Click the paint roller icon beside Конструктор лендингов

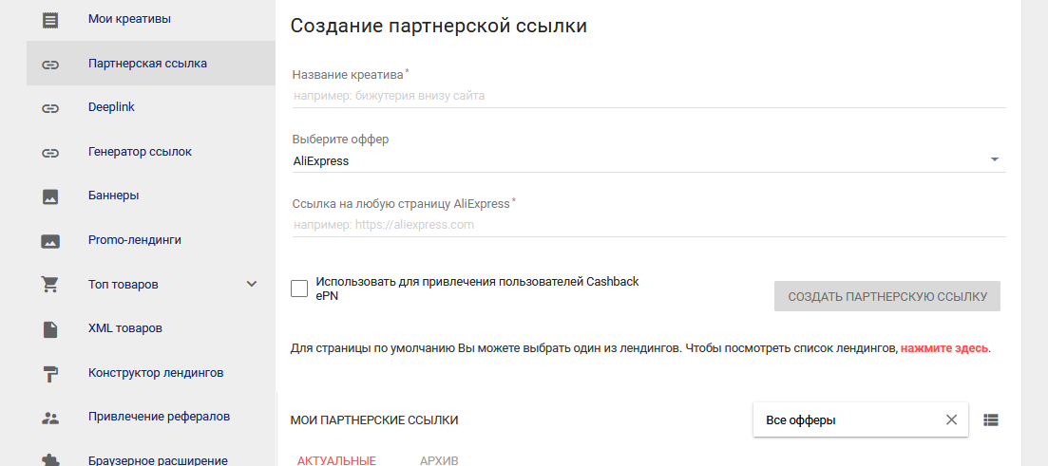pos(50,374)
